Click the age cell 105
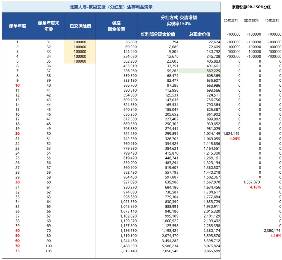 pyautogui.click(x=49, y=251)
